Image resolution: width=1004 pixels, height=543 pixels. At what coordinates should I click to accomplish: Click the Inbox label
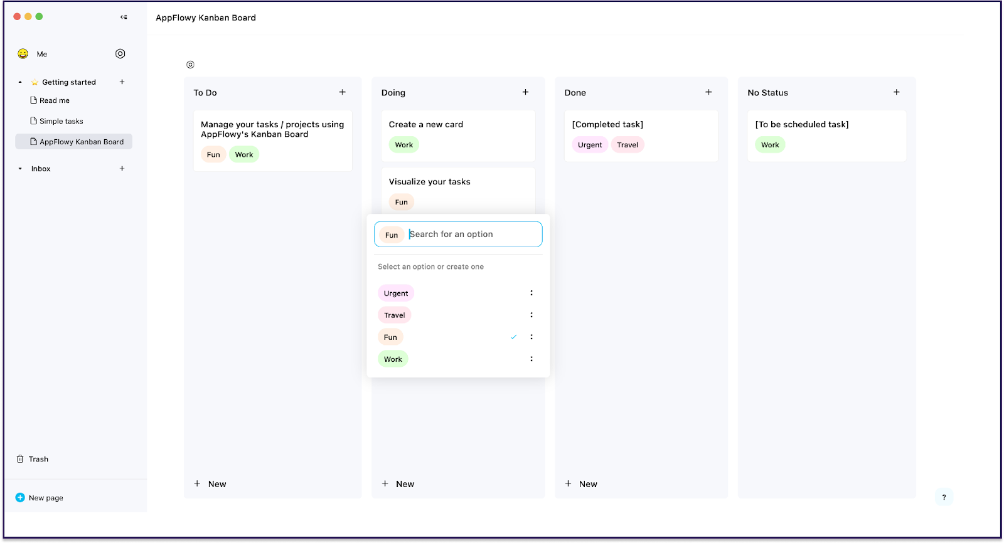(41, 169)
